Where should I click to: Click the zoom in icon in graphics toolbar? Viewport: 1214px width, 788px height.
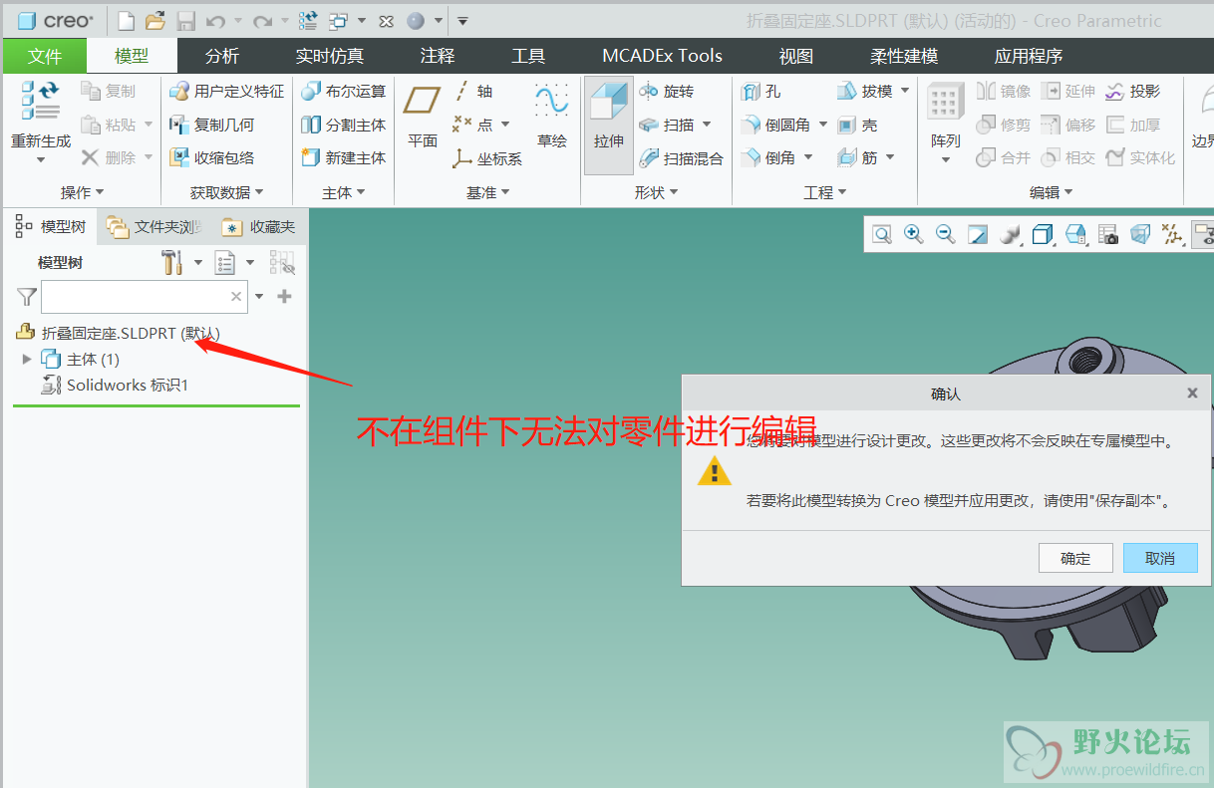coord(913,234)
